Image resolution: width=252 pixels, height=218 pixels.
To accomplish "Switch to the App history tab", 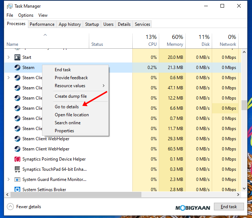I will (70, 24).
